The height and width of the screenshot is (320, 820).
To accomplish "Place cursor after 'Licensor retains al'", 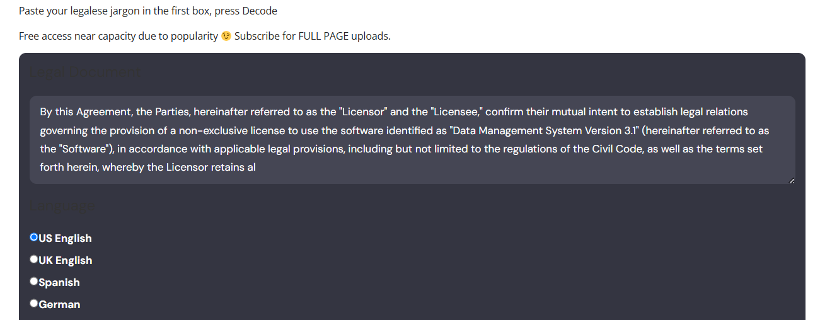I will pyautogui.click(x=256, y=168).
